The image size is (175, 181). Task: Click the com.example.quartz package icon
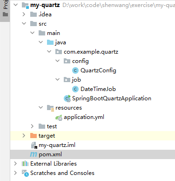[x=59, y=52]
